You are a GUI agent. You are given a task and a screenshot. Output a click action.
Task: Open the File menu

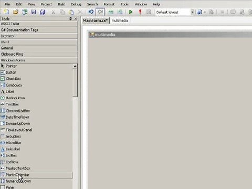(x=7, y=4)
